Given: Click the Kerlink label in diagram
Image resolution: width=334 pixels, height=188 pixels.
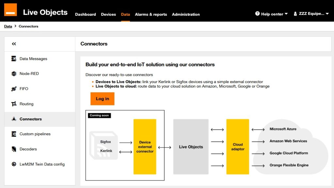Looking at the screenshot, I should point(106,151).
